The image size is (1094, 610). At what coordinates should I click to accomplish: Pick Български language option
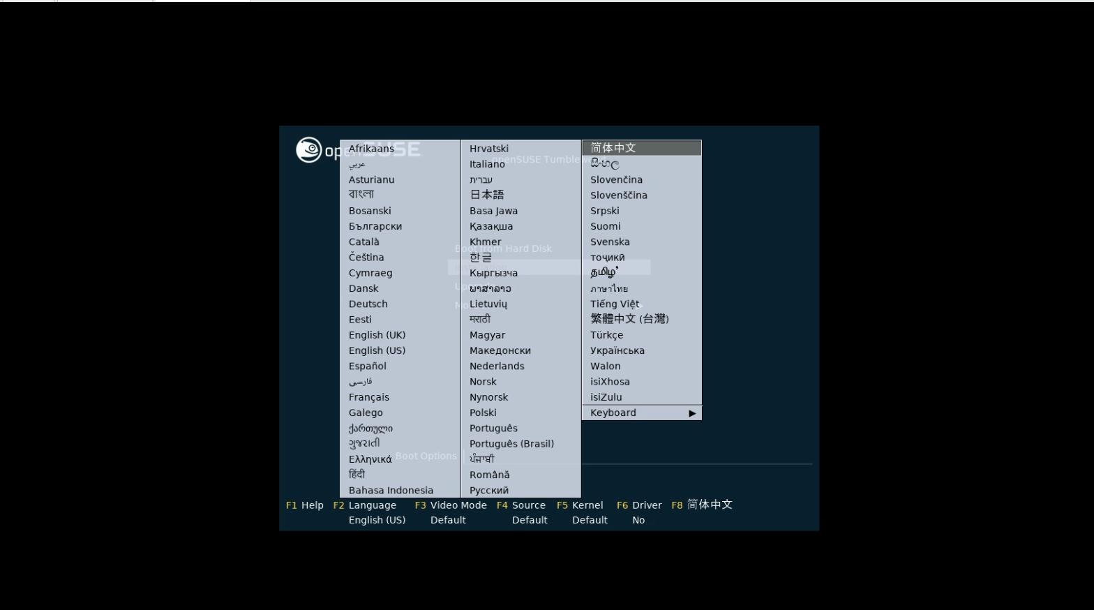[375, 226]
